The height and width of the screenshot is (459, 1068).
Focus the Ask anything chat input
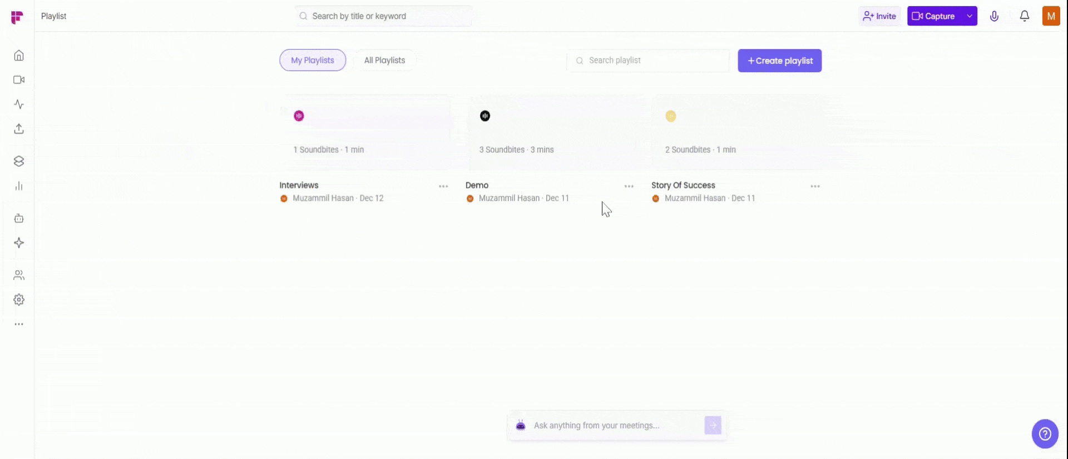615,426
